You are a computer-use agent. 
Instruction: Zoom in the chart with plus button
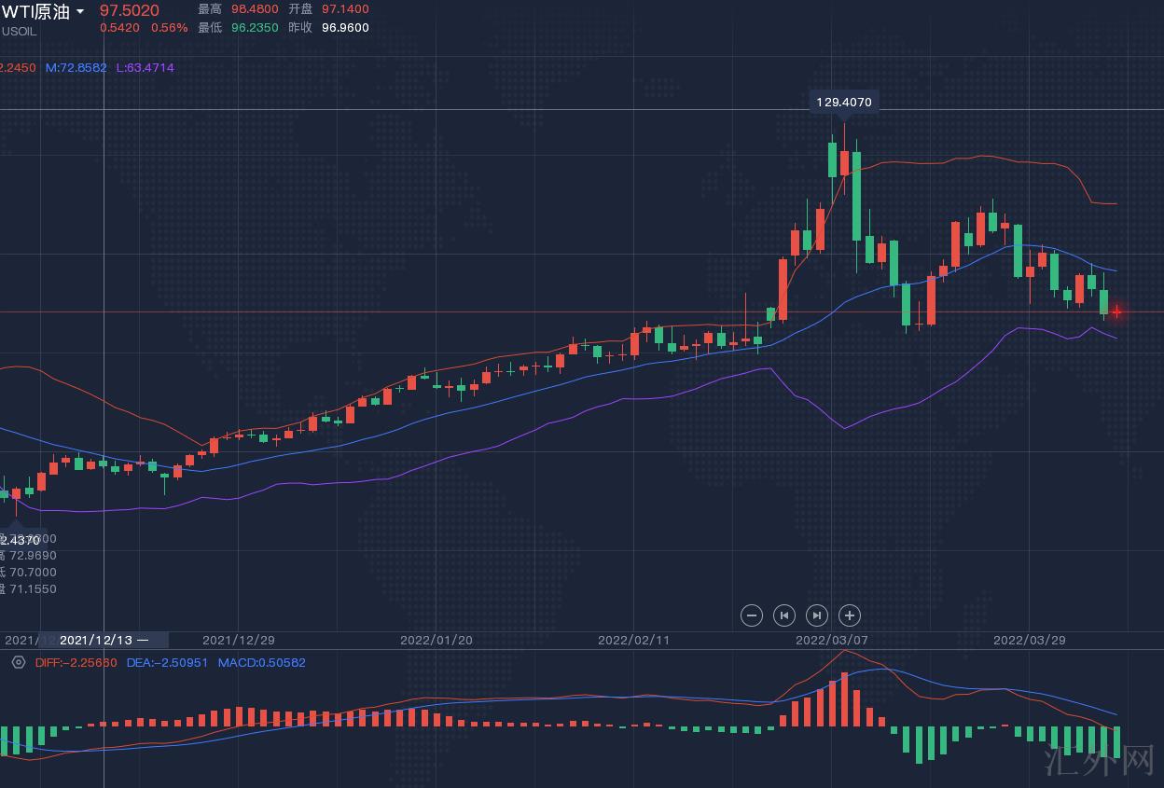click(x=849, y=615)
